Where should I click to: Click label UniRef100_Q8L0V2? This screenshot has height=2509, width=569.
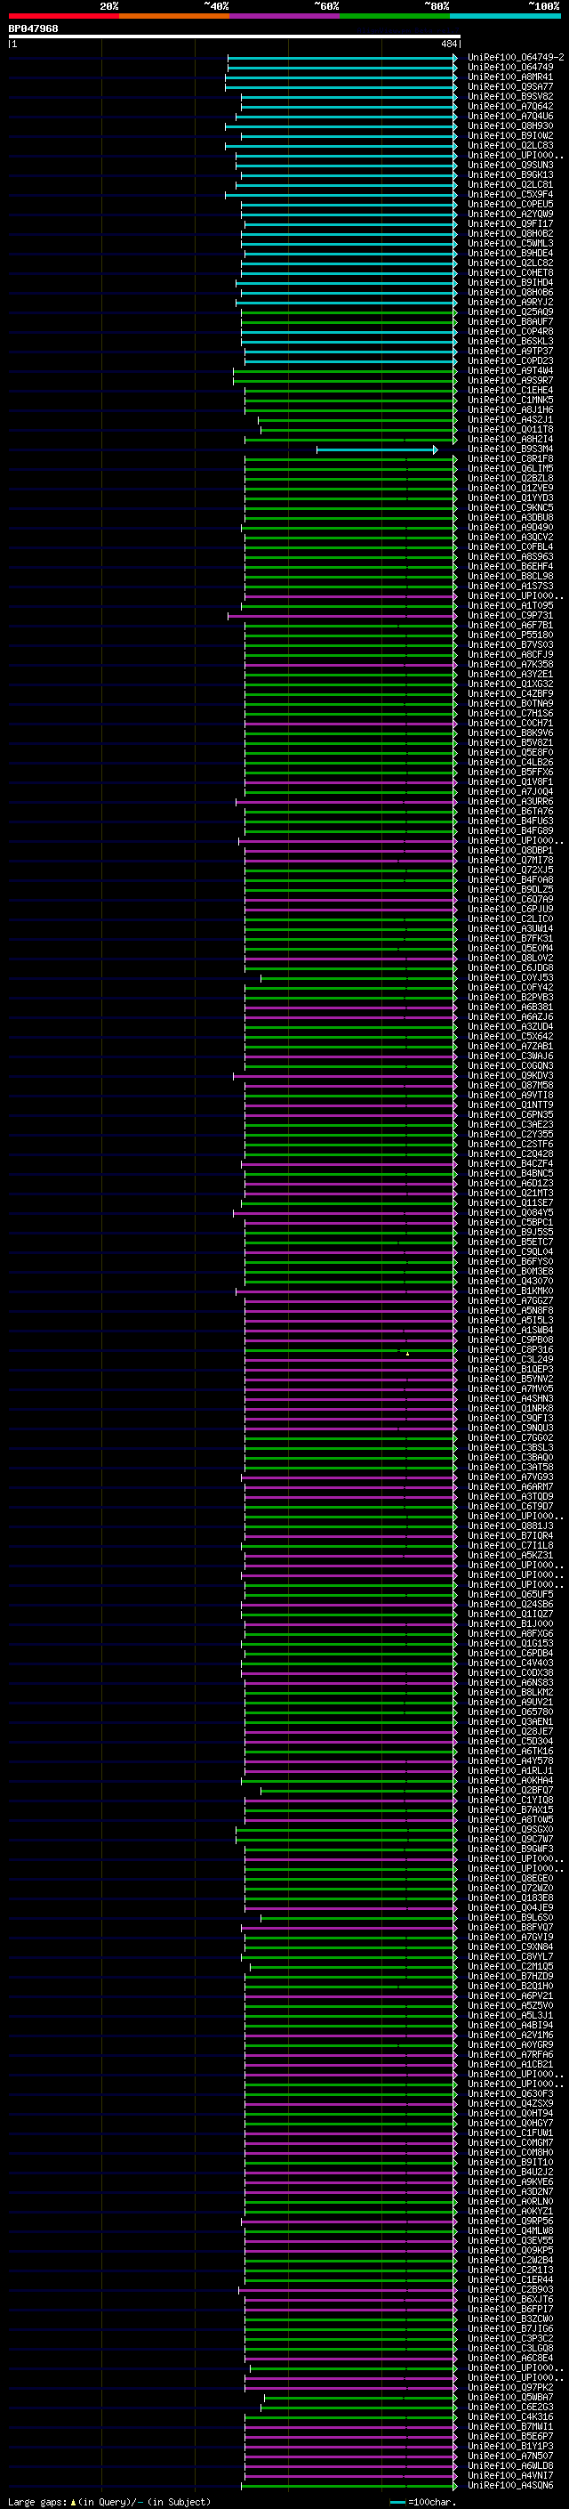click(510, 959)
